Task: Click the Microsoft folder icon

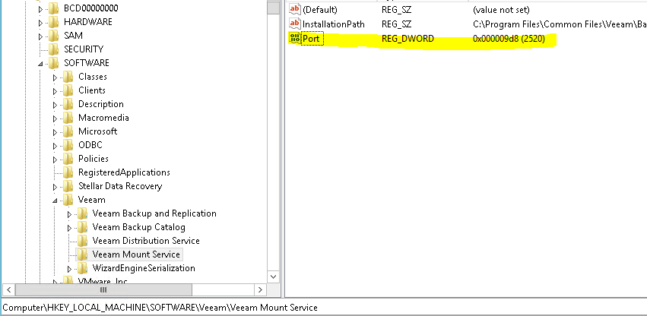Action: [68, 131]
